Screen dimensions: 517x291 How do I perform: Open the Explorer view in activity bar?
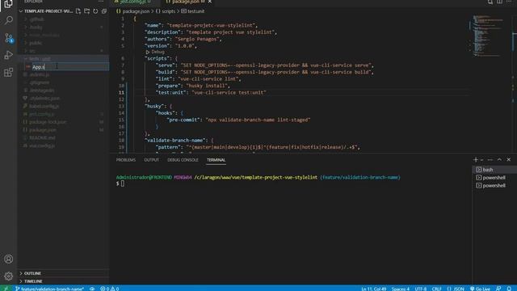pyautogui.click(x=8, y=4)
